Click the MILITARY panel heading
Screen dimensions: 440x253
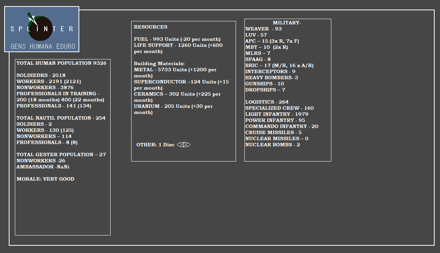tap(287, 23)
